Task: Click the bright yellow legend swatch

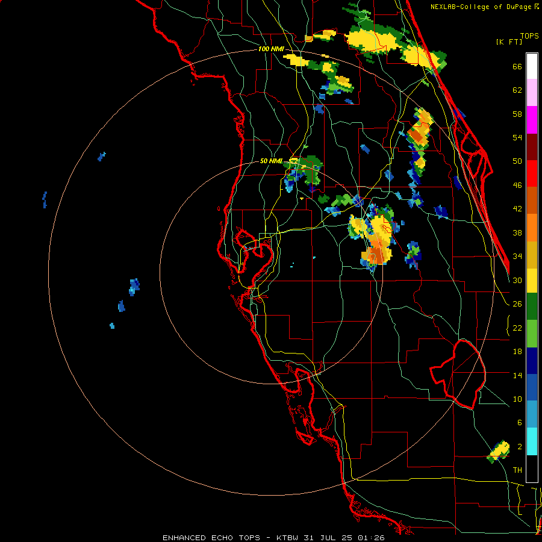Action: [x=532, y=281]
